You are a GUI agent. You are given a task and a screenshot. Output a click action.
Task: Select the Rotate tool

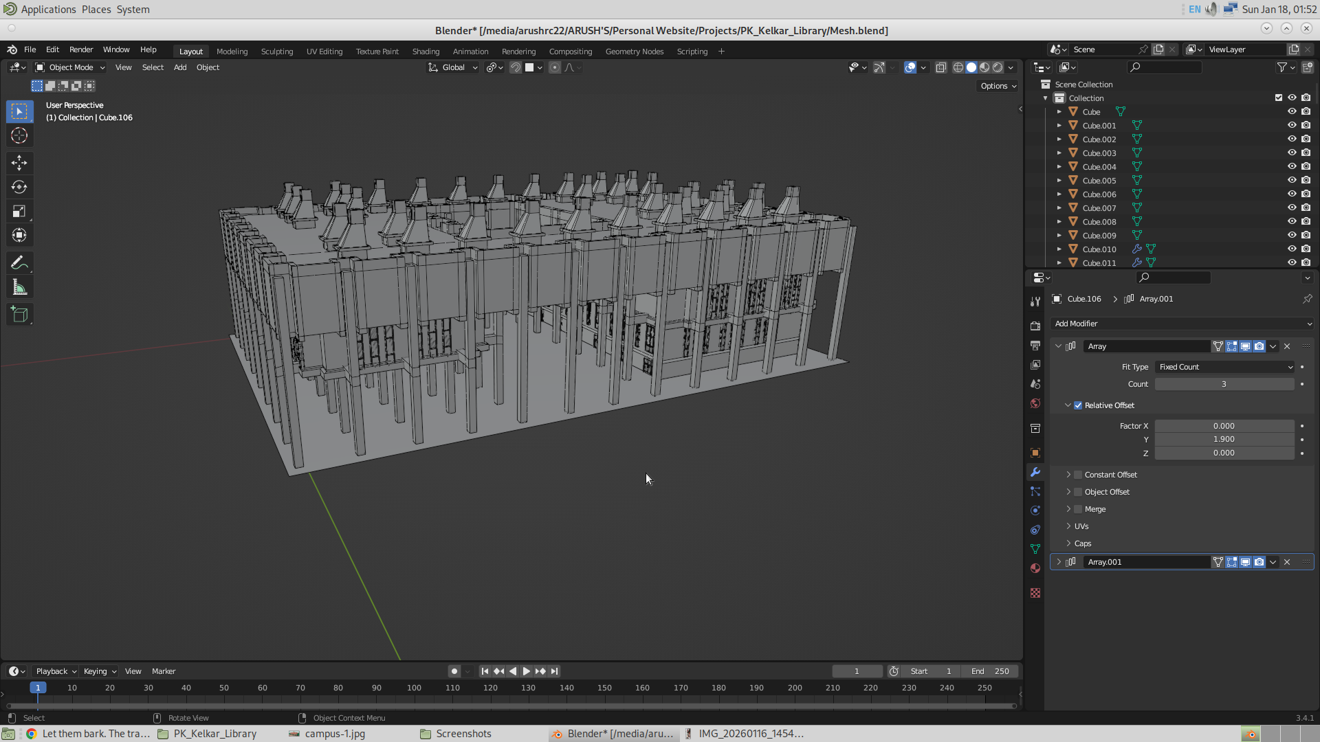[19, 187]
